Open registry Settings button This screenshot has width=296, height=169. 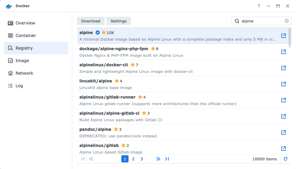click(119, 21)
